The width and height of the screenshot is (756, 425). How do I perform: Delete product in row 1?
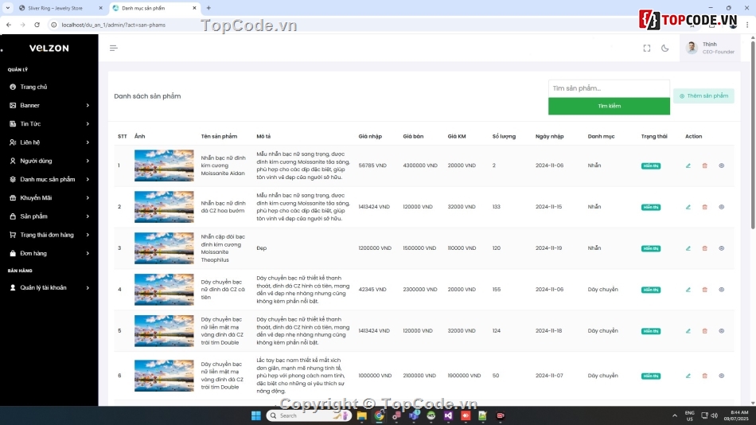[x=704, y=166]
